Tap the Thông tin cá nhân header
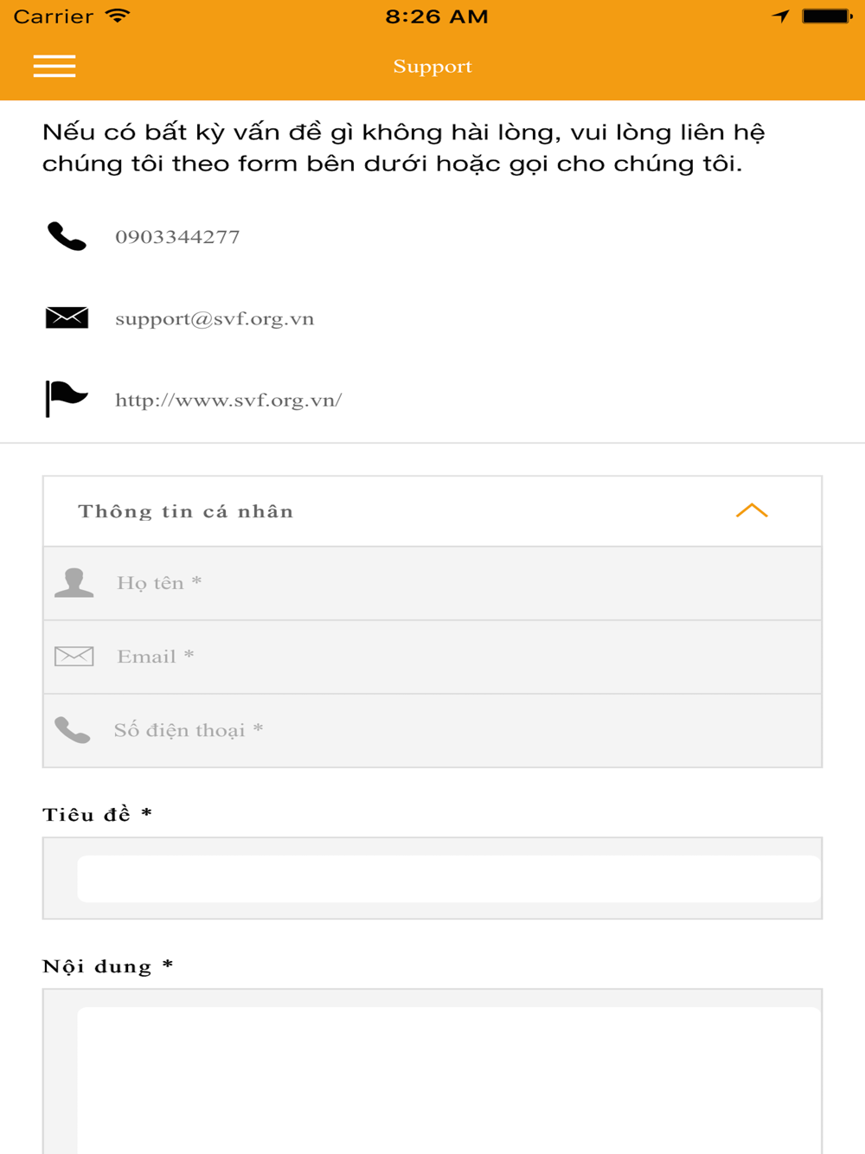 (432, 511)
